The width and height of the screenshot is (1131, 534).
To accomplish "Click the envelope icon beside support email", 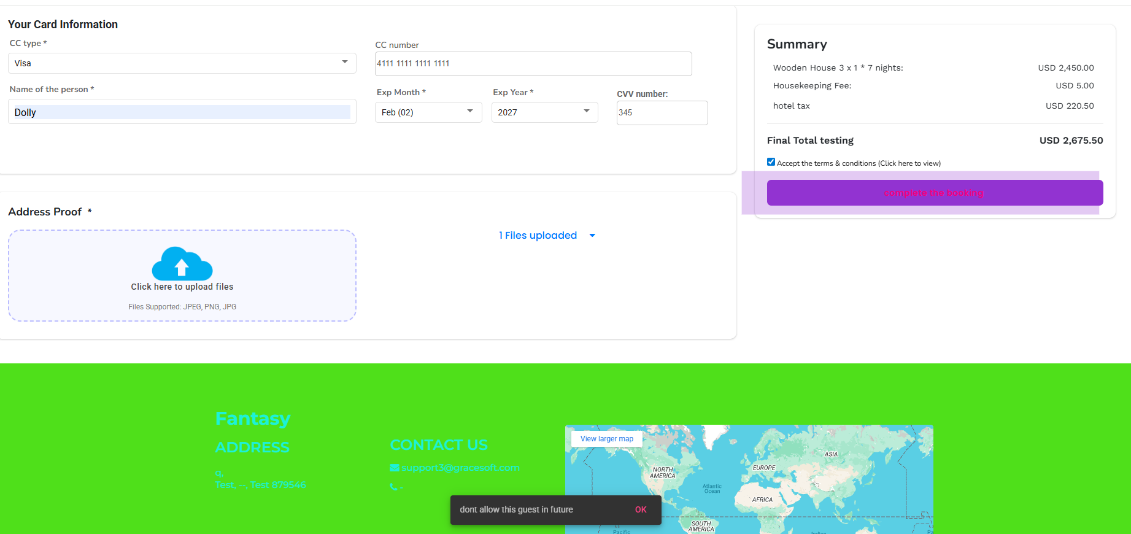I will (395, 468).
